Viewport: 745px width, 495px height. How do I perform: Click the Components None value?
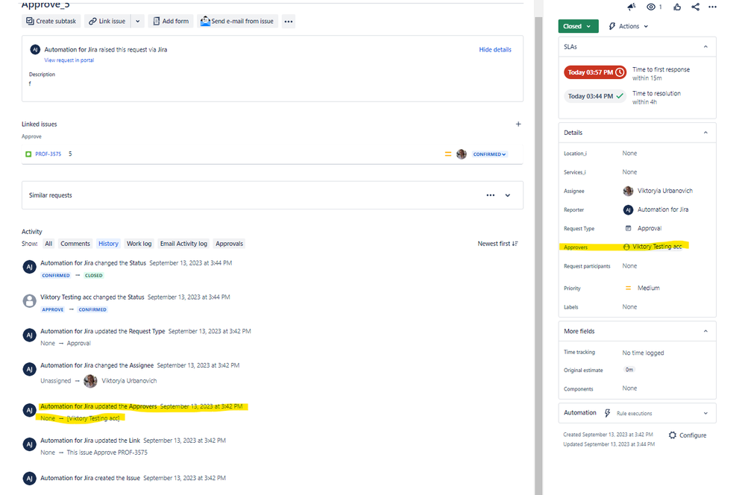(629, 388)
